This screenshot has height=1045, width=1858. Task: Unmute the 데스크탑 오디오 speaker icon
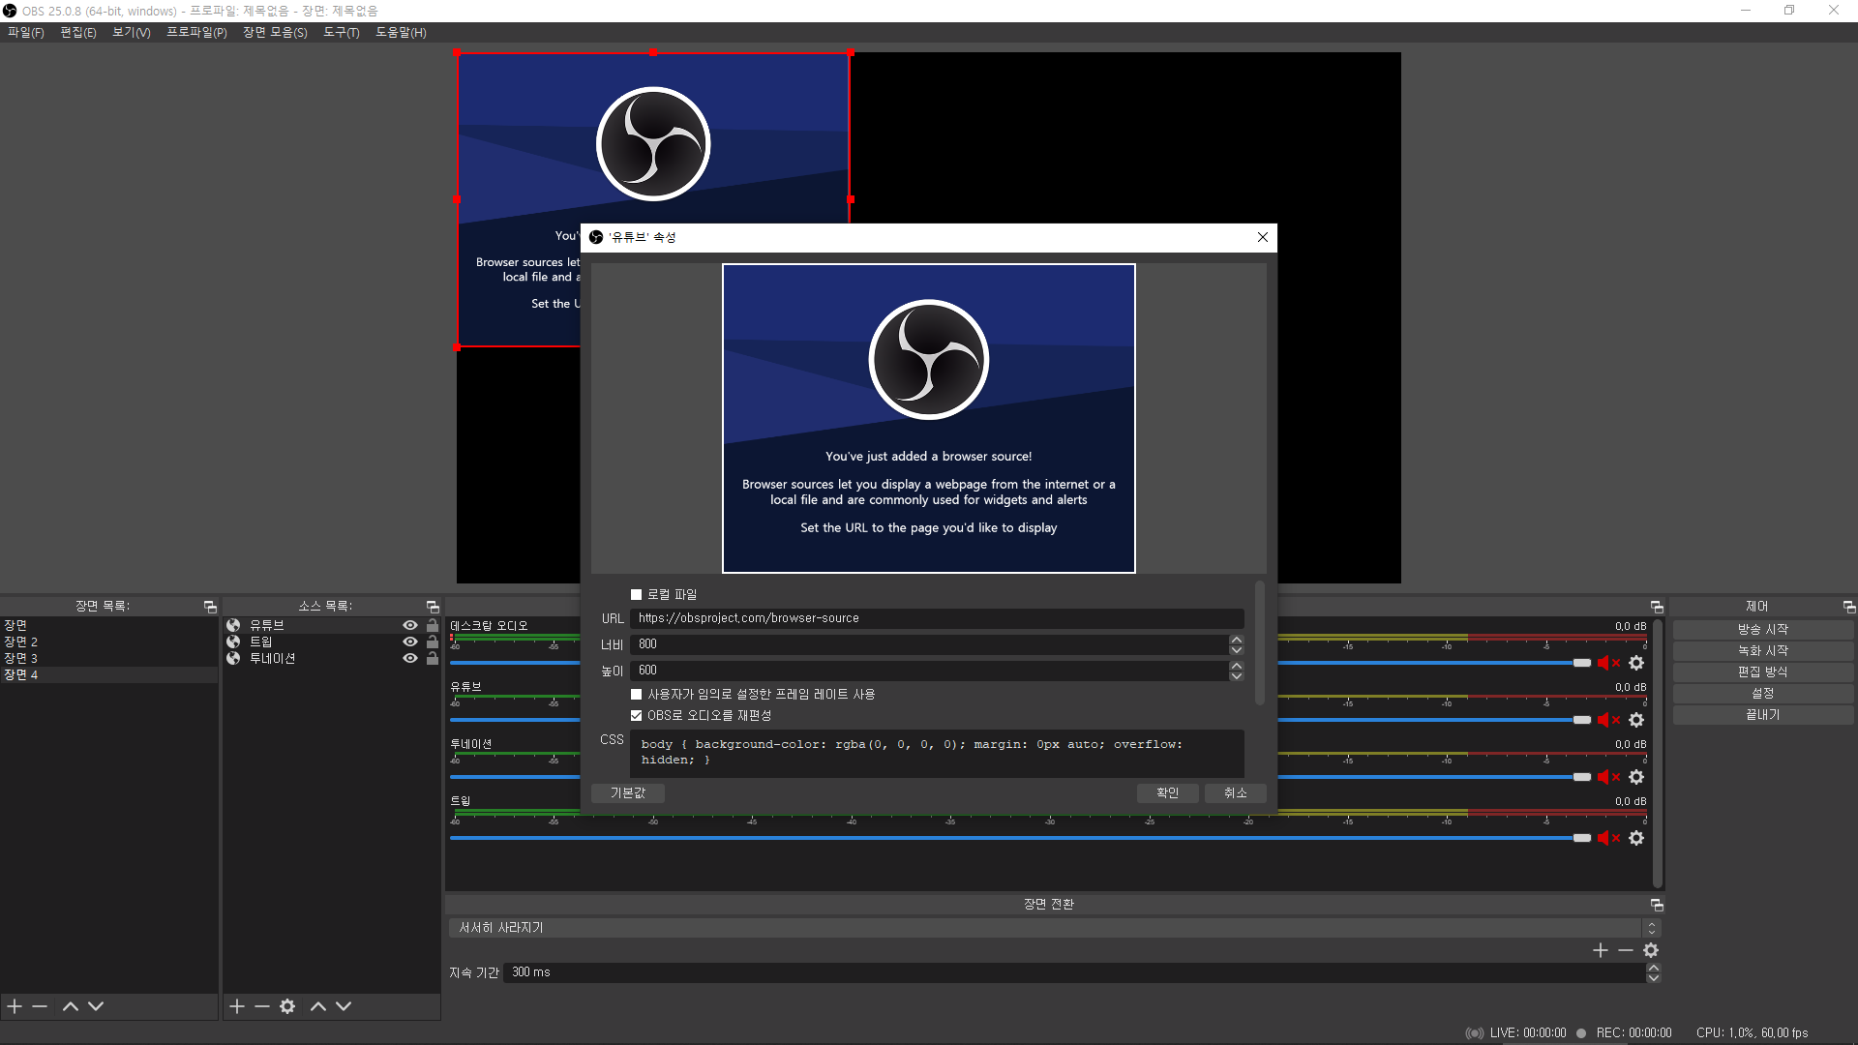coord(1606,663)
